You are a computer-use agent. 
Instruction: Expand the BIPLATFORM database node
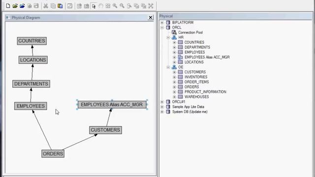(162, 23)
